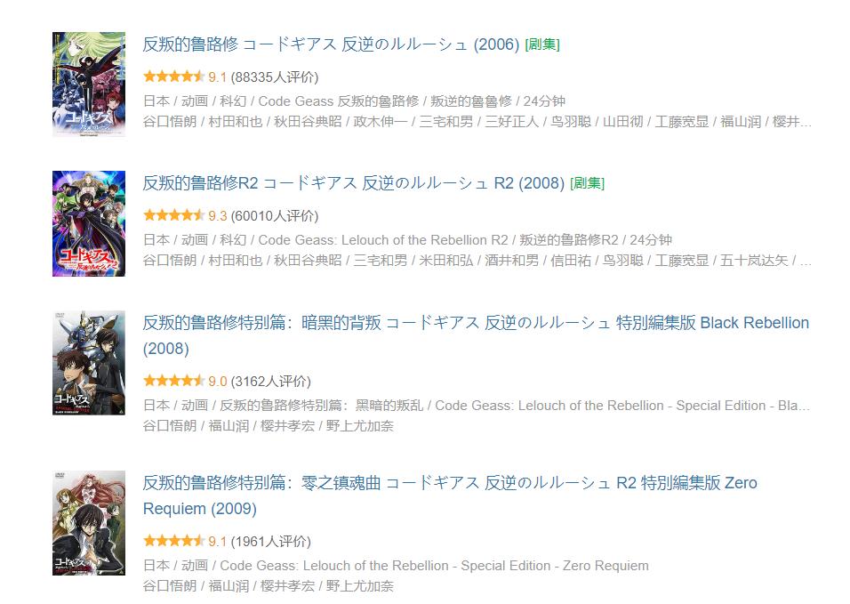Open the 暗黑的背叛 Black Rebellion title link

476,323
